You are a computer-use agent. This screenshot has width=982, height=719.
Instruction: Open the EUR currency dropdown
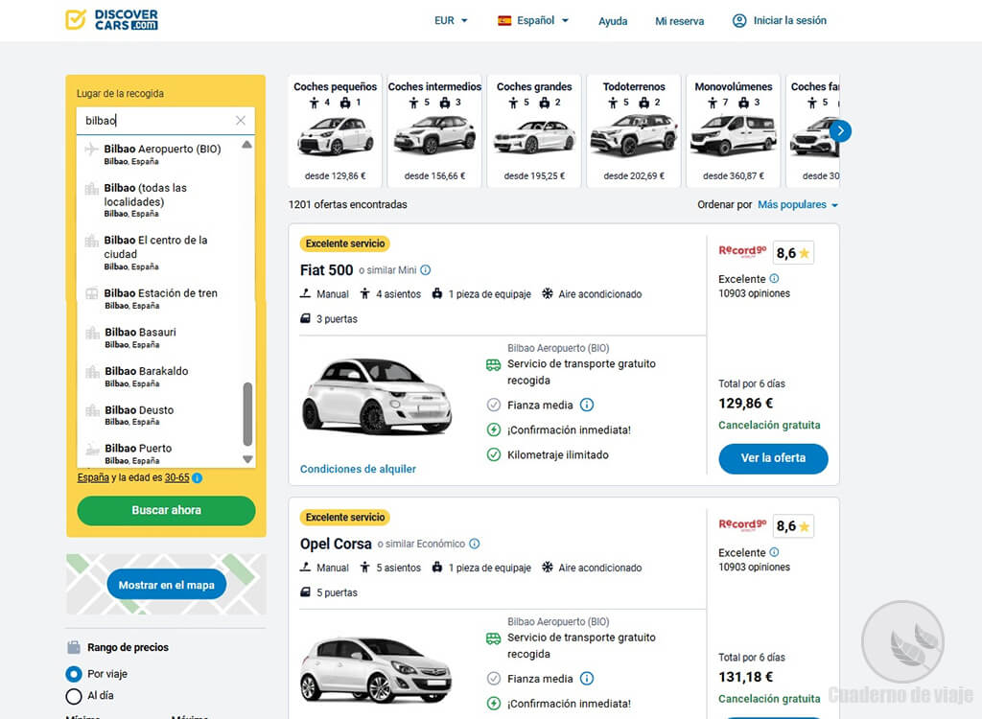[451, 21]
